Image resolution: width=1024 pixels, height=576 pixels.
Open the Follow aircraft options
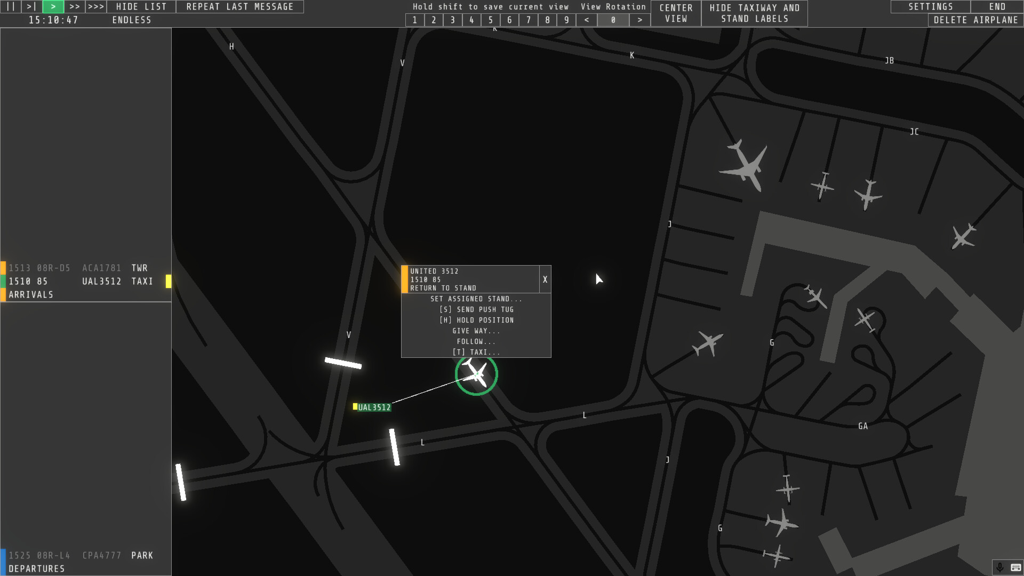click(x=476, y=341)
